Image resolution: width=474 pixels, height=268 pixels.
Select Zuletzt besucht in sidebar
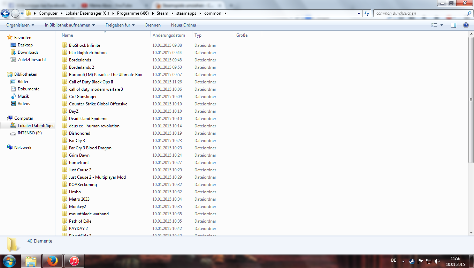point(32,60)
